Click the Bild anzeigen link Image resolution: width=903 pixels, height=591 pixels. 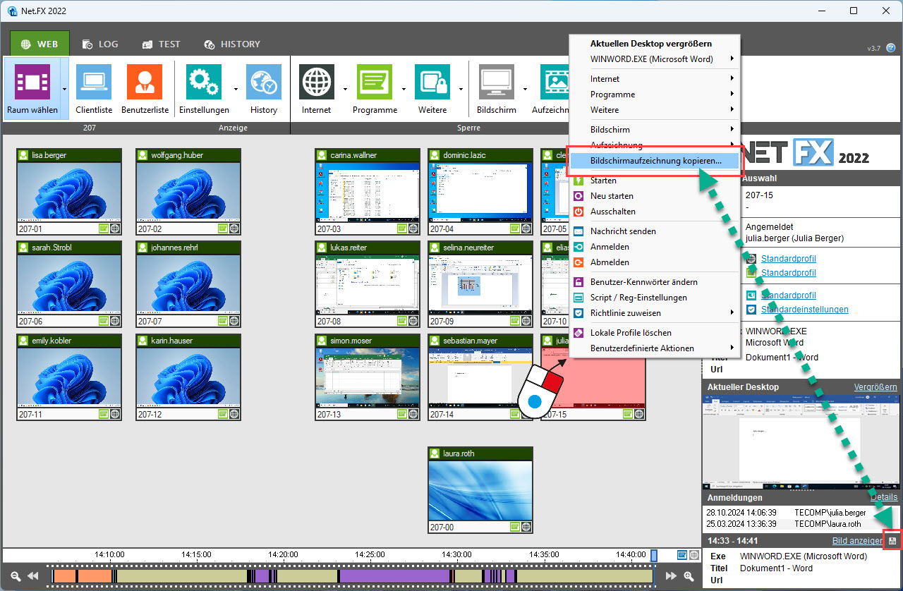pos(857,541)
